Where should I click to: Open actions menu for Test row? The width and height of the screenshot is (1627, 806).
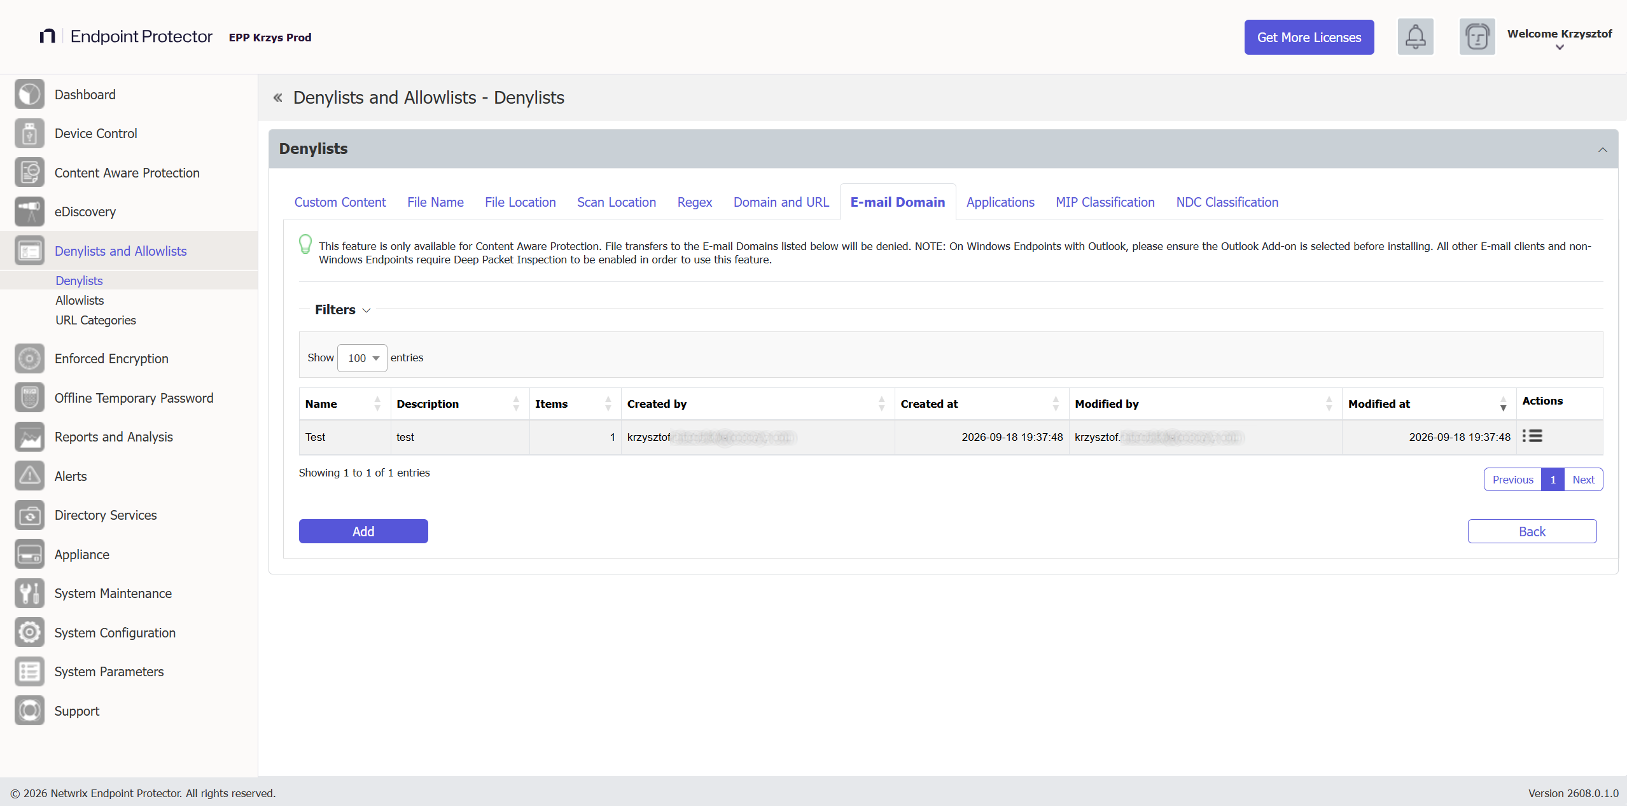pyautogui.click(x=1532, y=436)
